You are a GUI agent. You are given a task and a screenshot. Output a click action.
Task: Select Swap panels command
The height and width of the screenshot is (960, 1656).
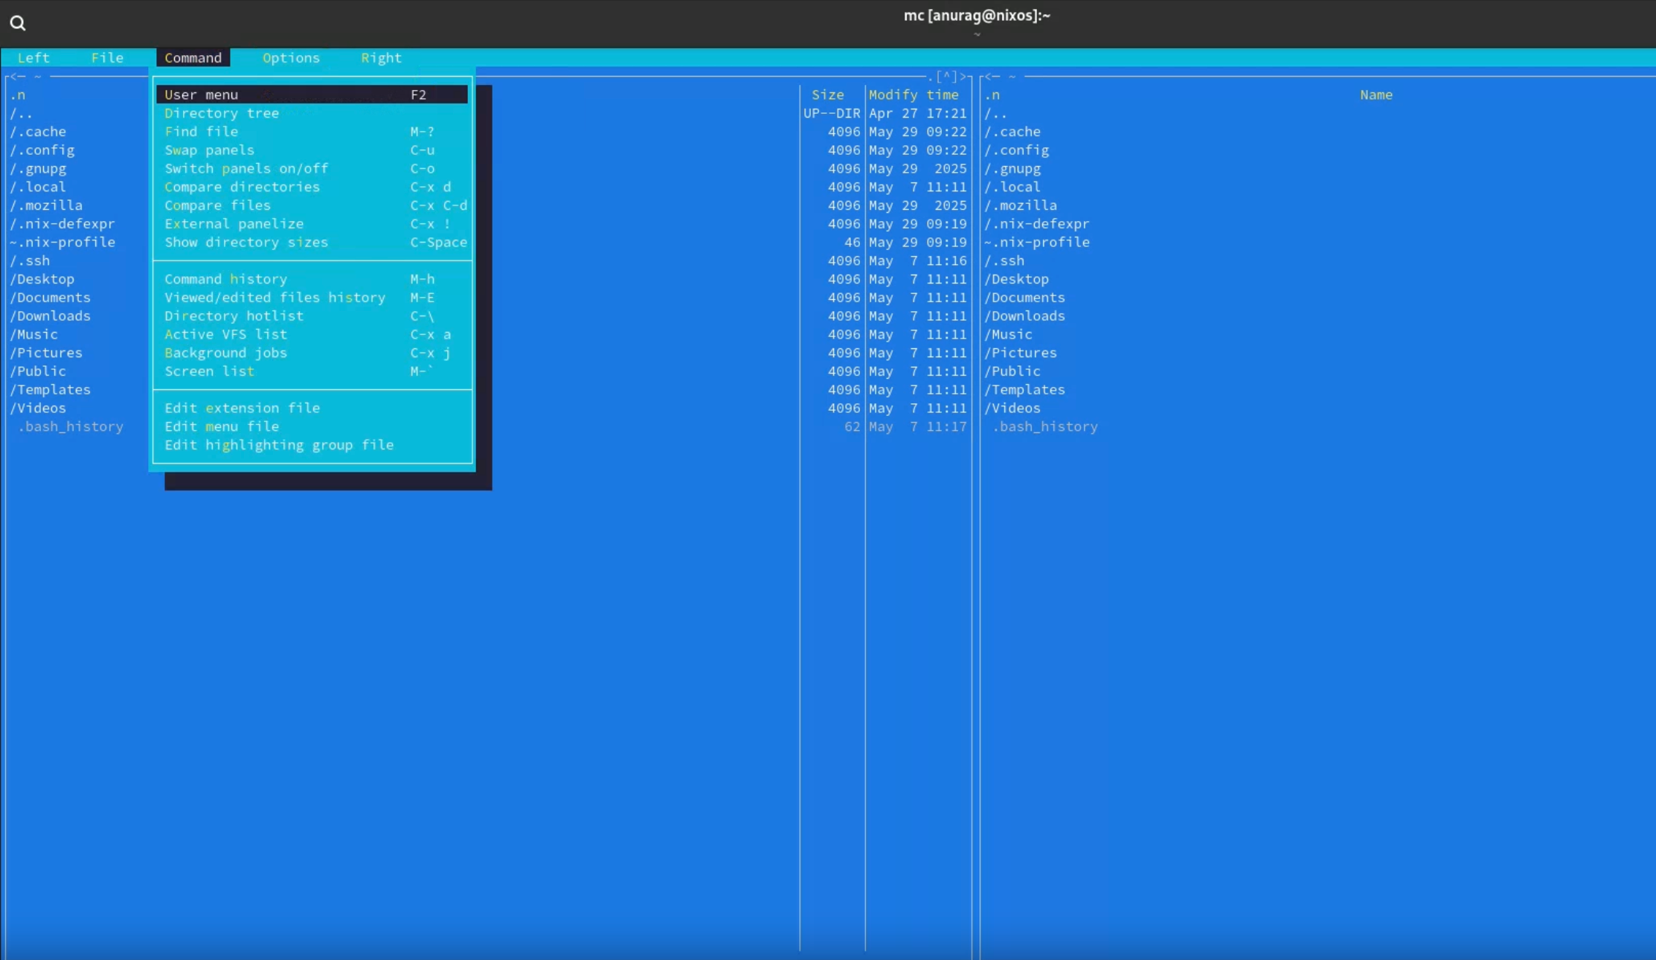[209, 150]
